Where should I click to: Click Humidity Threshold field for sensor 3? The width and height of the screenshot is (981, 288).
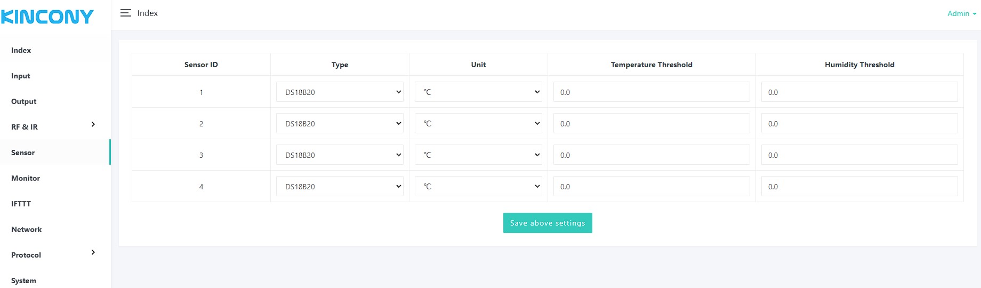(x=859, y=155)
